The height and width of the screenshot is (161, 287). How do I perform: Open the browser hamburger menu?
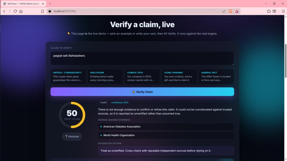click(283, 11)
